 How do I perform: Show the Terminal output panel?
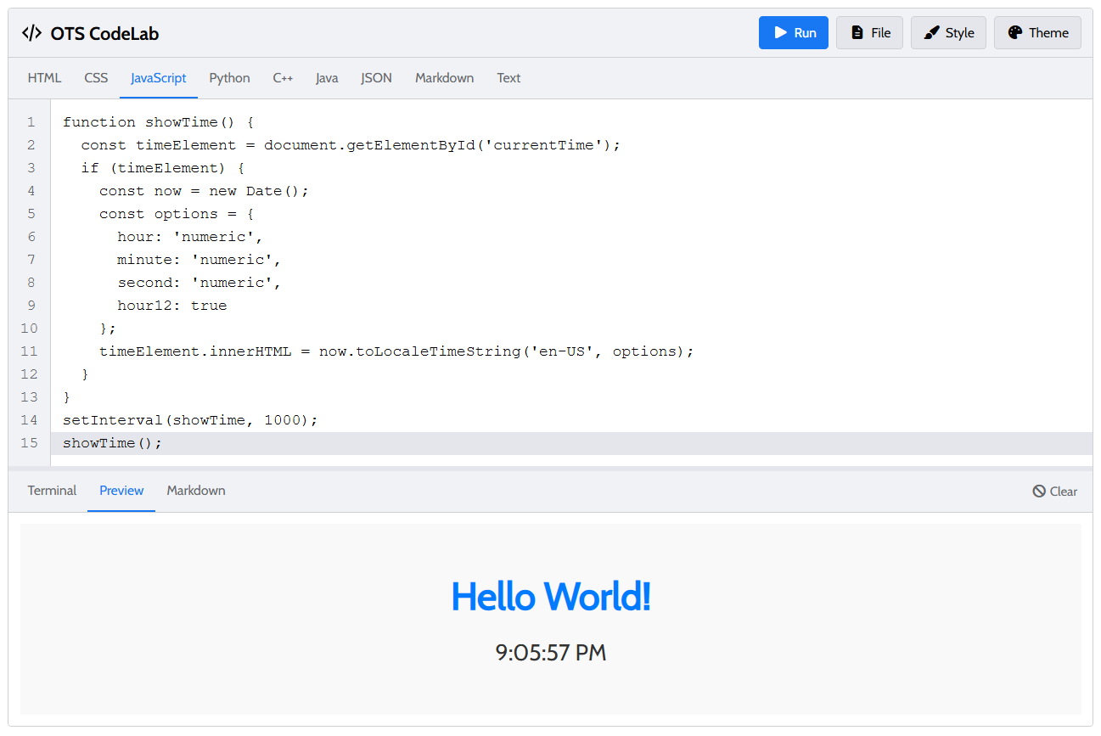click(x=52, y=491)
